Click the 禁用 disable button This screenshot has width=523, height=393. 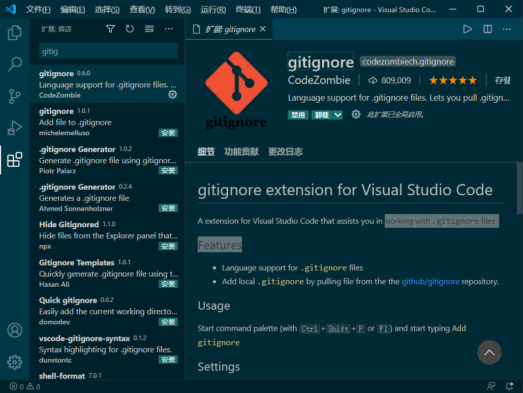[x=298, y=115]
